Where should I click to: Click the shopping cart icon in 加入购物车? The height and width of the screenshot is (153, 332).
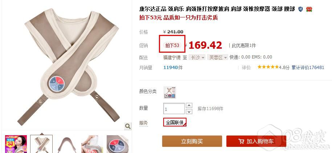point(241,141)
